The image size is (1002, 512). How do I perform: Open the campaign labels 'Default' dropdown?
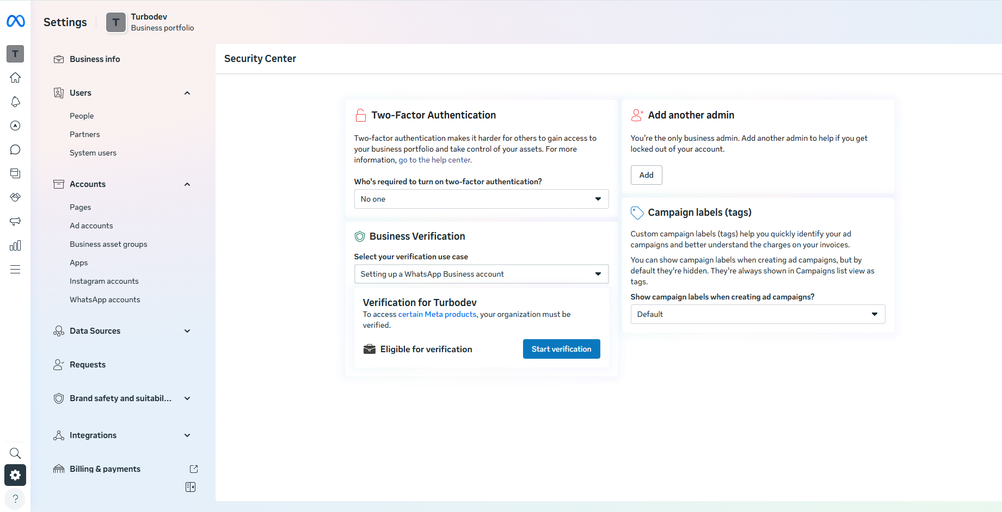[758, 314]
